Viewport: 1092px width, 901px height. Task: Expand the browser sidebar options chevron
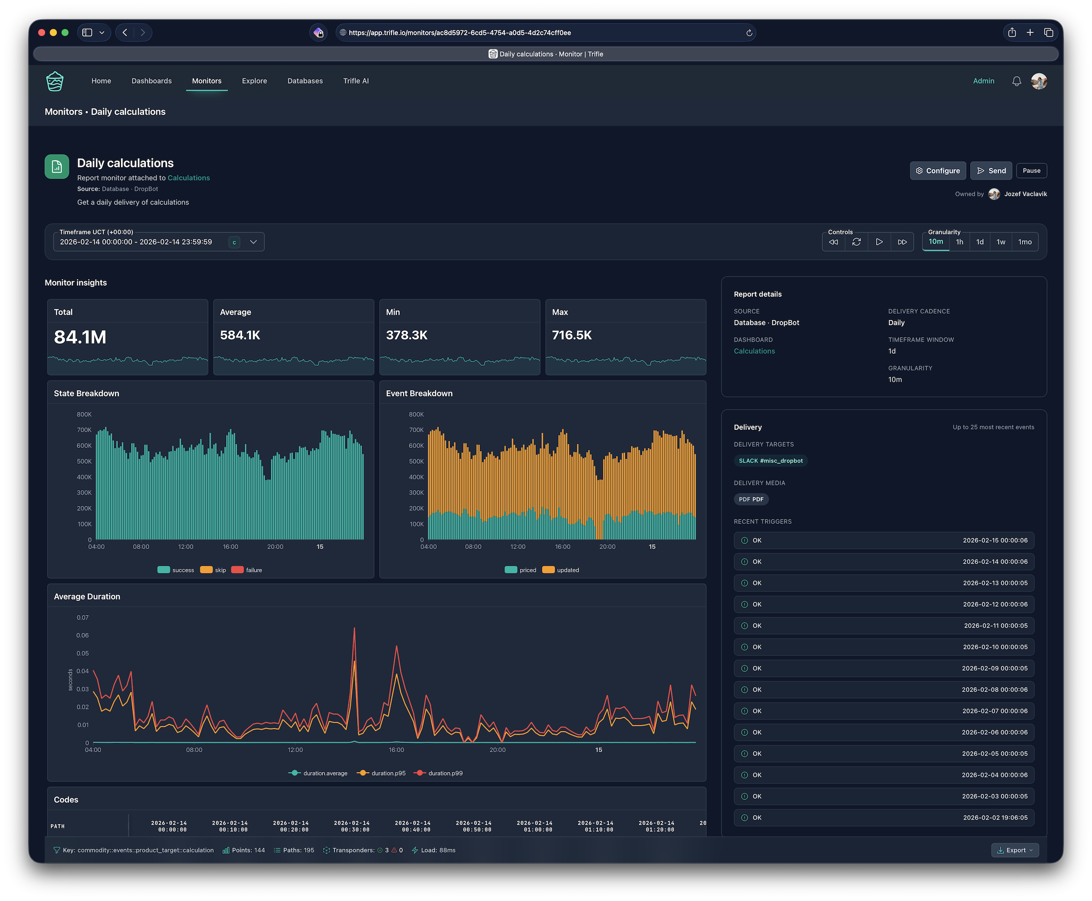102,33
